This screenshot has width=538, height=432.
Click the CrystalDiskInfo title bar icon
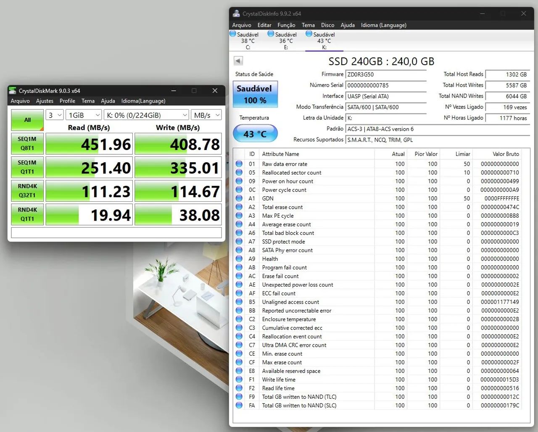coord(237,13)
